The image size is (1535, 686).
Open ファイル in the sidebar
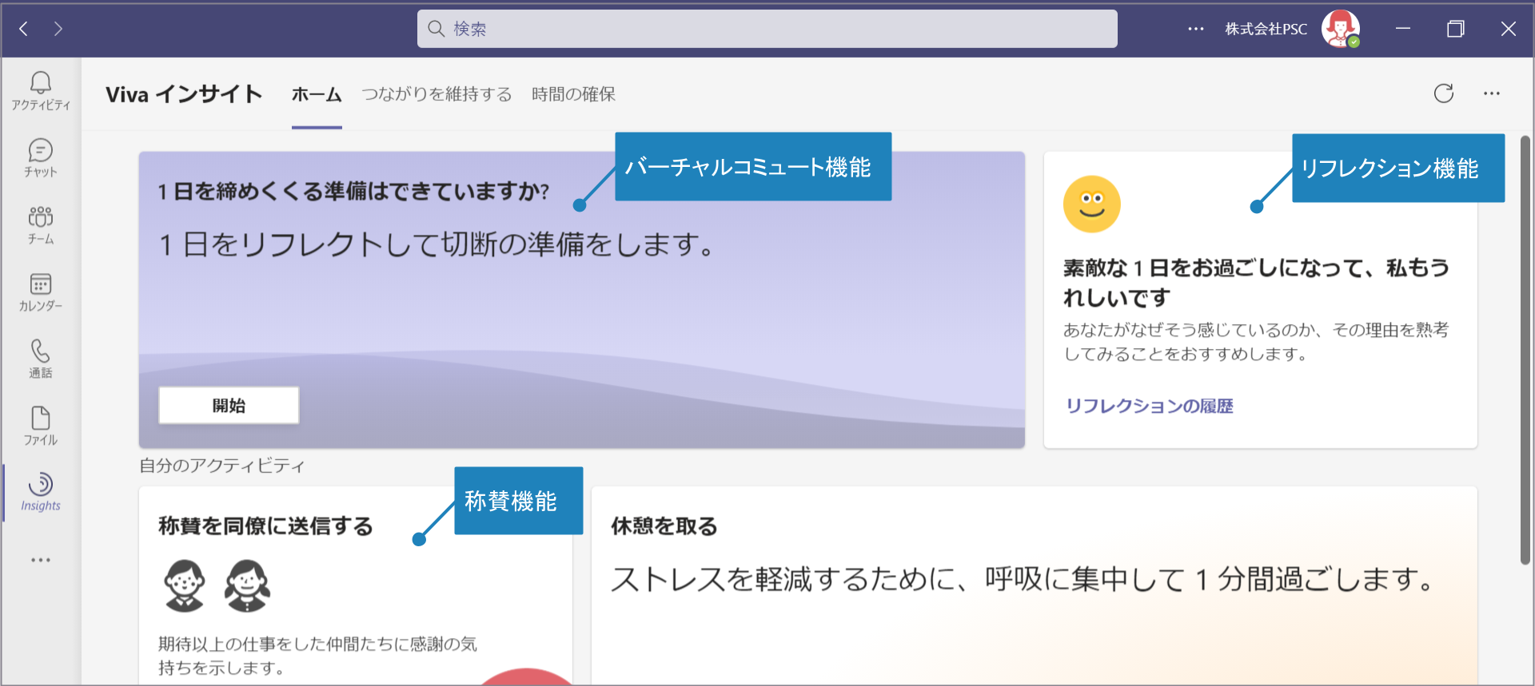coord(41,426)
